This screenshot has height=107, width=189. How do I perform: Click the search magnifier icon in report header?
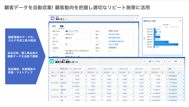(x=144, y=61)
